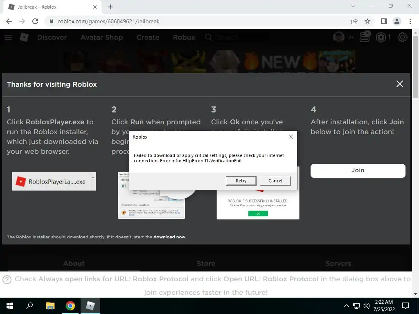The width and height of the screenshot is (419, 314).
Task: Show hidden system tray icons
Action: 346,306
